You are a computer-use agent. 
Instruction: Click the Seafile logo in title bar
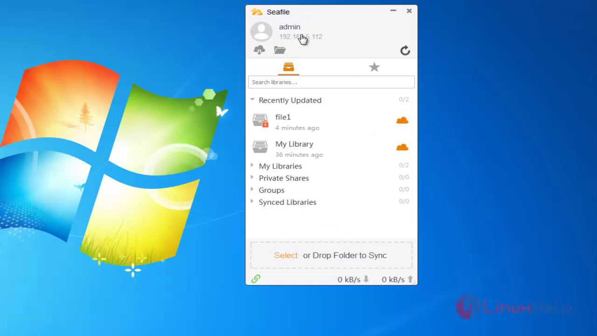257,12
